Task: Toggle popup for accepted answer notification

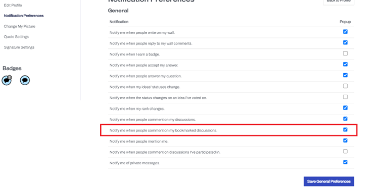Action: tap(345, 65)
